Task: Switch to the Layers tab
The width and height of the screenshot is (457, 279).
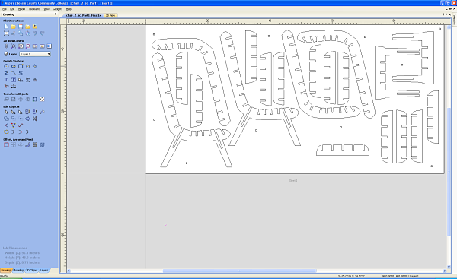Action: 44,271
